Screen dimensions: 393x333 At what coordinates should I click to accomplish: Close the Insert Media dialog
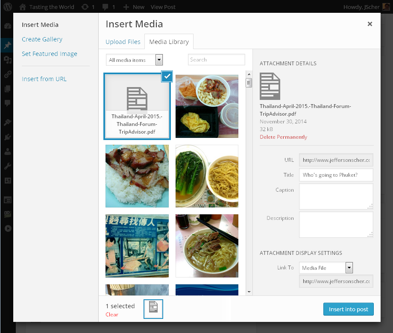[x=370, y=24]
